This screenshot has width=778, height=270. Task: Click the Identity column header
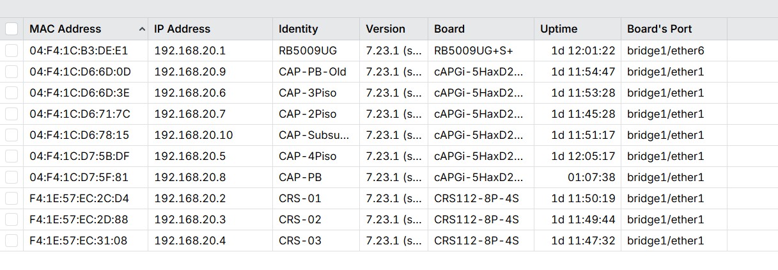pos(298,29)
